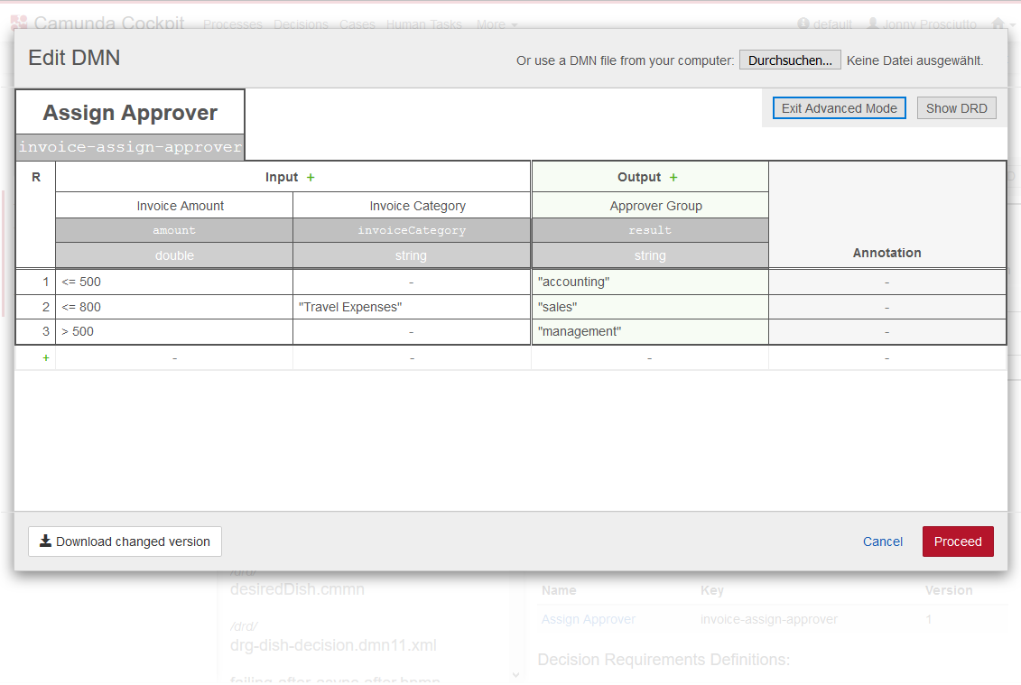
Task: Click the "Keine Datei ausgewählt." file status text
Action: (914, 60)
